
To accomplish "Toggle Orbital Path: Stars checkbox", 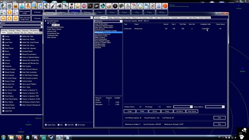I will pyautogui.click(x=21, y=36).
